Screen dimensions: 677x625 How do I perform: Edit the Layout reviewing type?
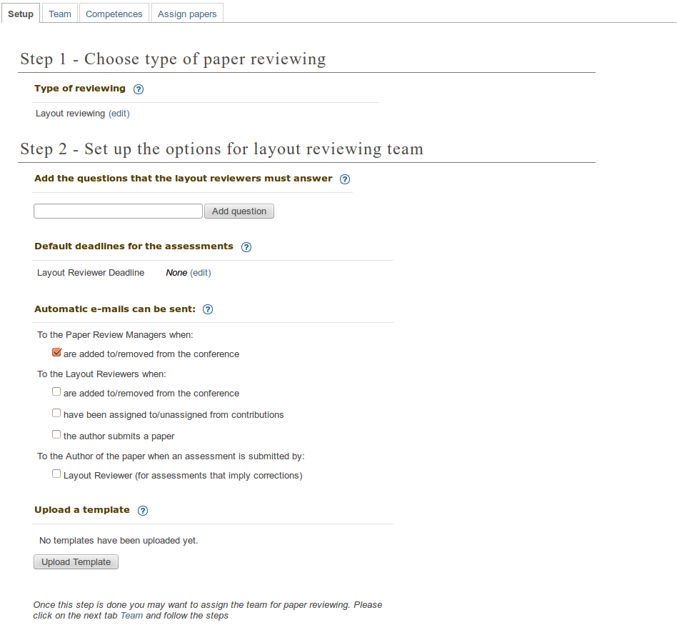tap(119, 114)
